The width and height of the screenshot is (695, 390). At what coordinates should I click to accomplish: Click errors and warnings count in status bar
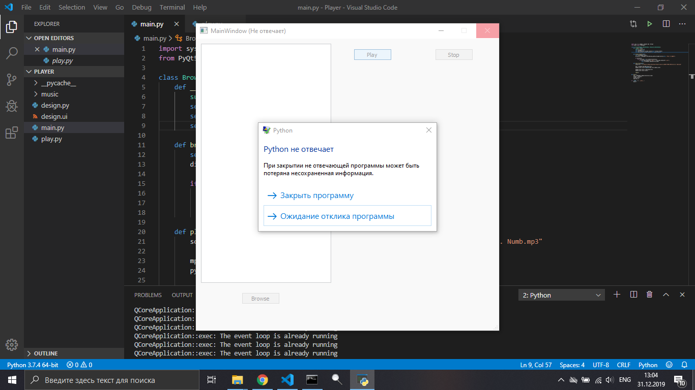click(79, 365)
